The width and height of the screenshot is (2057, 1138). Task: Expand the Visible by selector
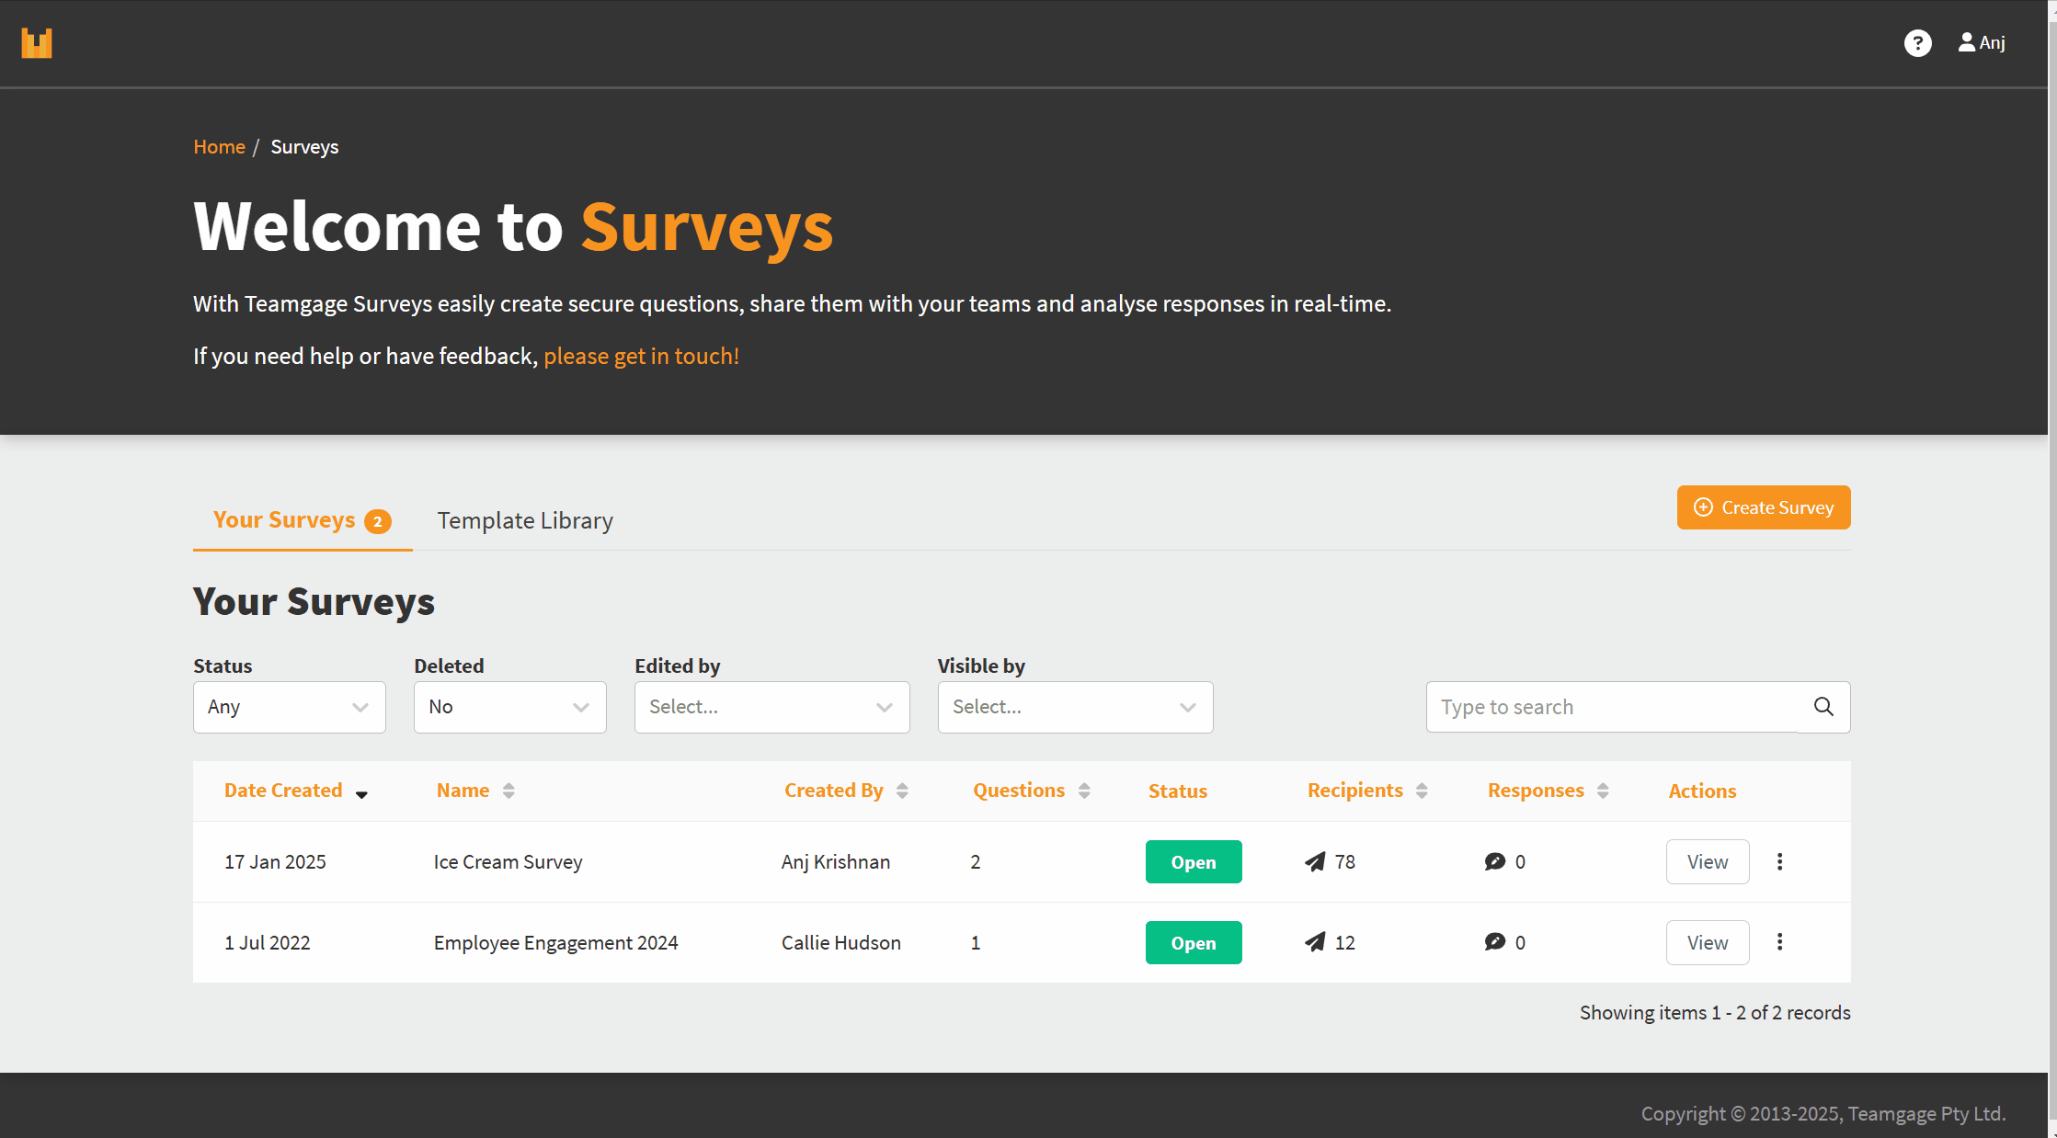[x=1075, y=707]
